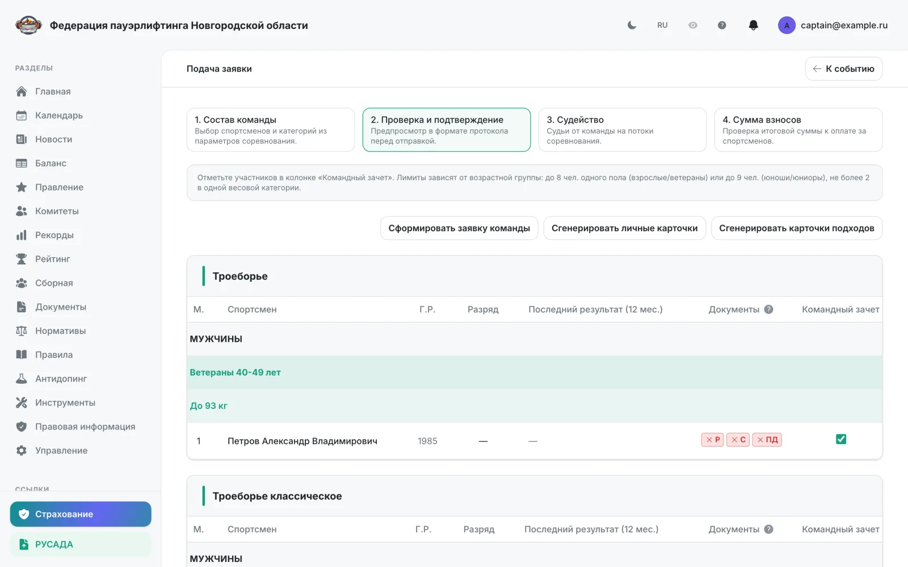Screen dimensions: 908x567
Task: Open notifications bell icon
Action: (x=753, y=25)
